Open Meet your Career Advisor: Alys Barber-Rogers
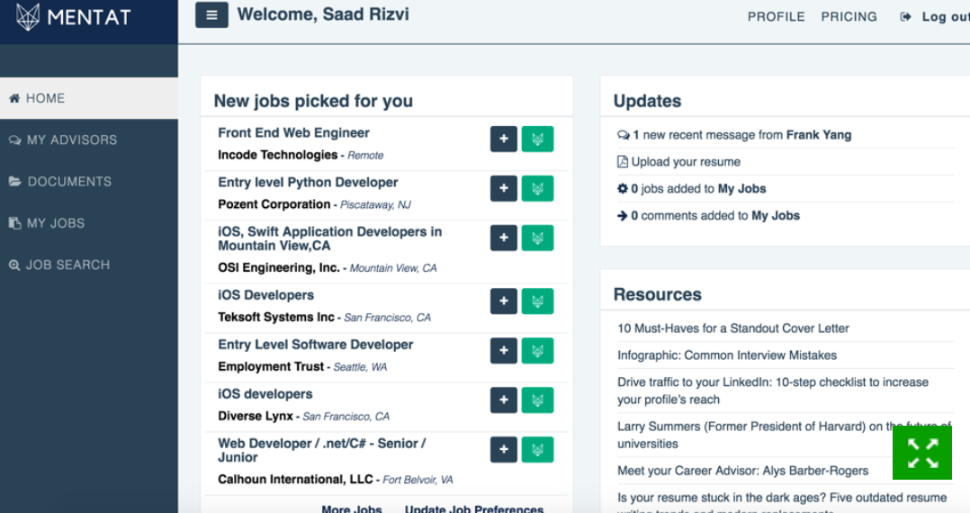This screenshot has height=513, width=970. point(742,471)
